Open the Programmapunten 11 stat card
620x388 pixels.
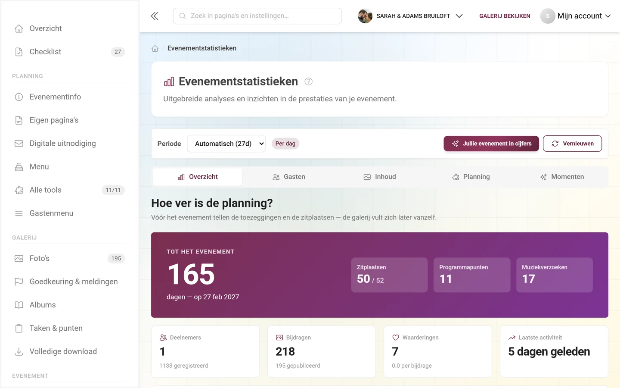pyautogui.click(x=472, y=275)
